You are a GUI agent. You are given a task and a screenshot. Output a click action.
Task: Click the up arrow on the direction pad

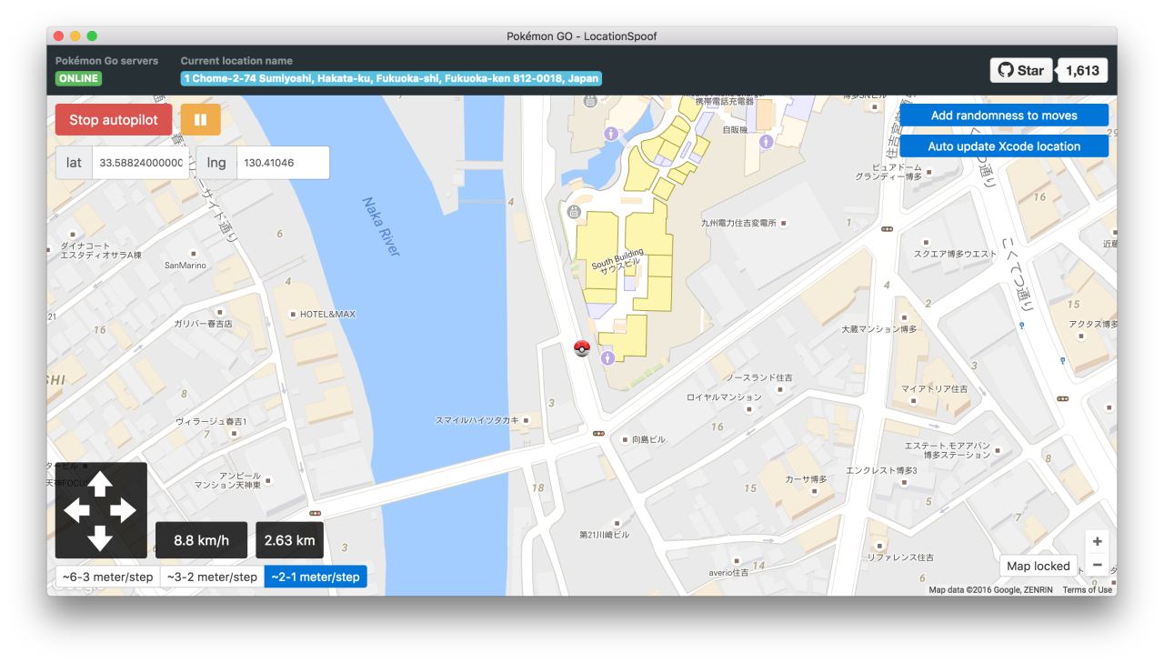[100, 483]
